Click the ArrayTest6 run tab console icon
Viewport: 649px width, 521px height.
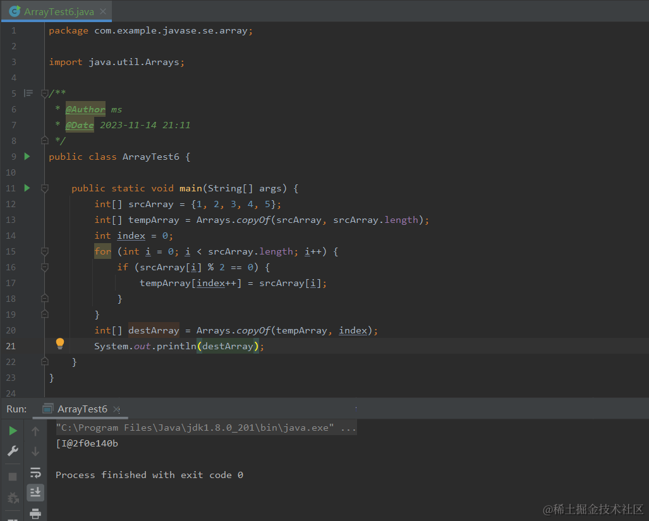[48, 409]
